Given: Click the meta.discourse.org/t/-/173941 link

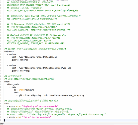Looking at the screenshot, I should [x=38, y=38].
